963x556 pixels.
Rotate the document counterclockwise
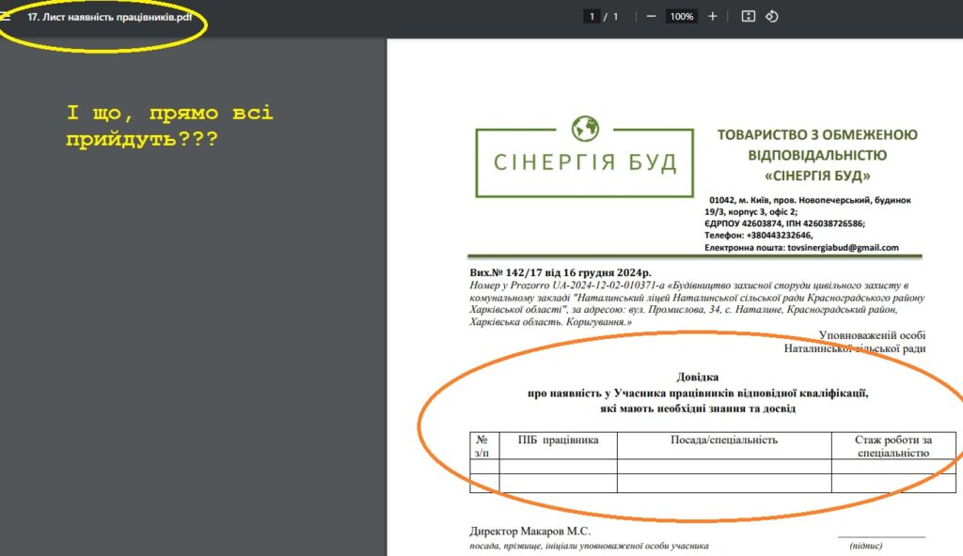tap(772, 16)
